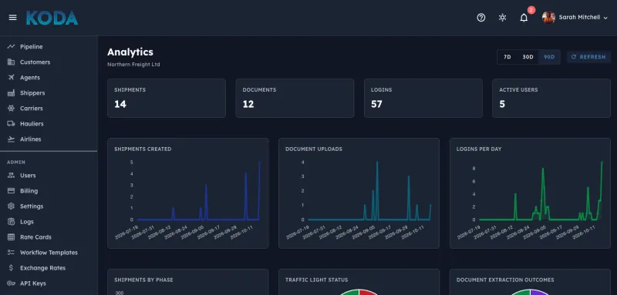Click Document Extraction Outcomes title

click(505, 280)
